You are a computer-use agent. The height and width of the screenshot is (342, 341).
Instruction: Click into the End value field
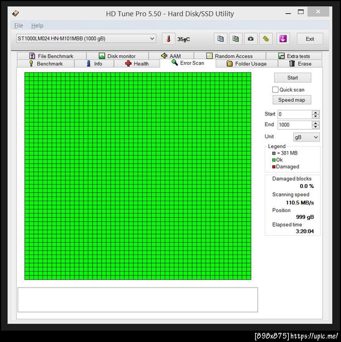pyautogui.click(x=294, y=125)
